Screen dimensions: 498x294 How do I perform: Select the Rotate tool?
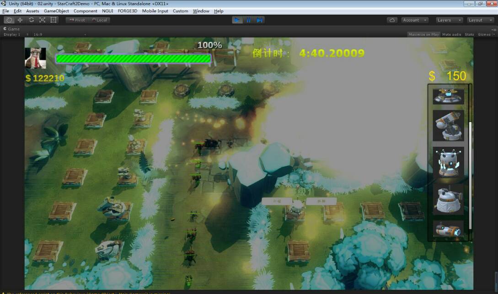click(31, 20)
